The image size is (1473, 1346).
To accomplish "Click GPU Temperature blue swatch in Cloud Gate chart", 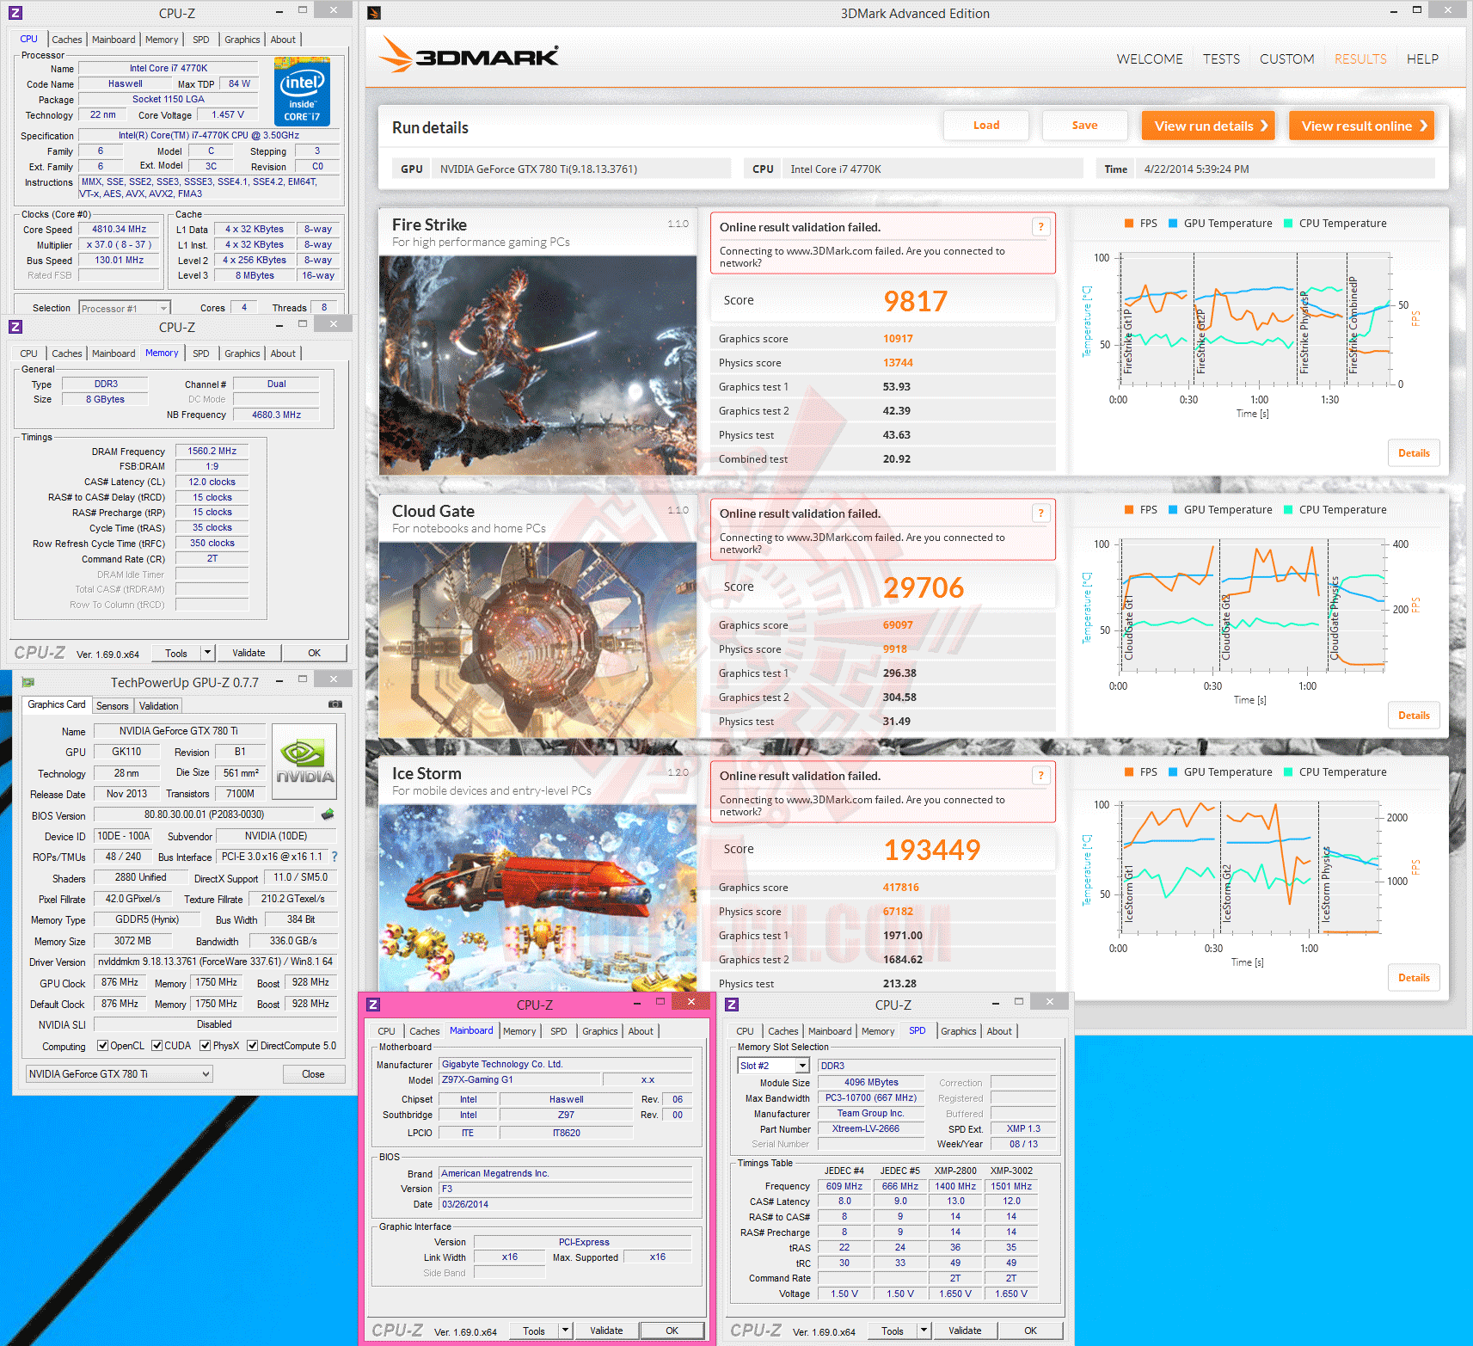I will 1173,510.
